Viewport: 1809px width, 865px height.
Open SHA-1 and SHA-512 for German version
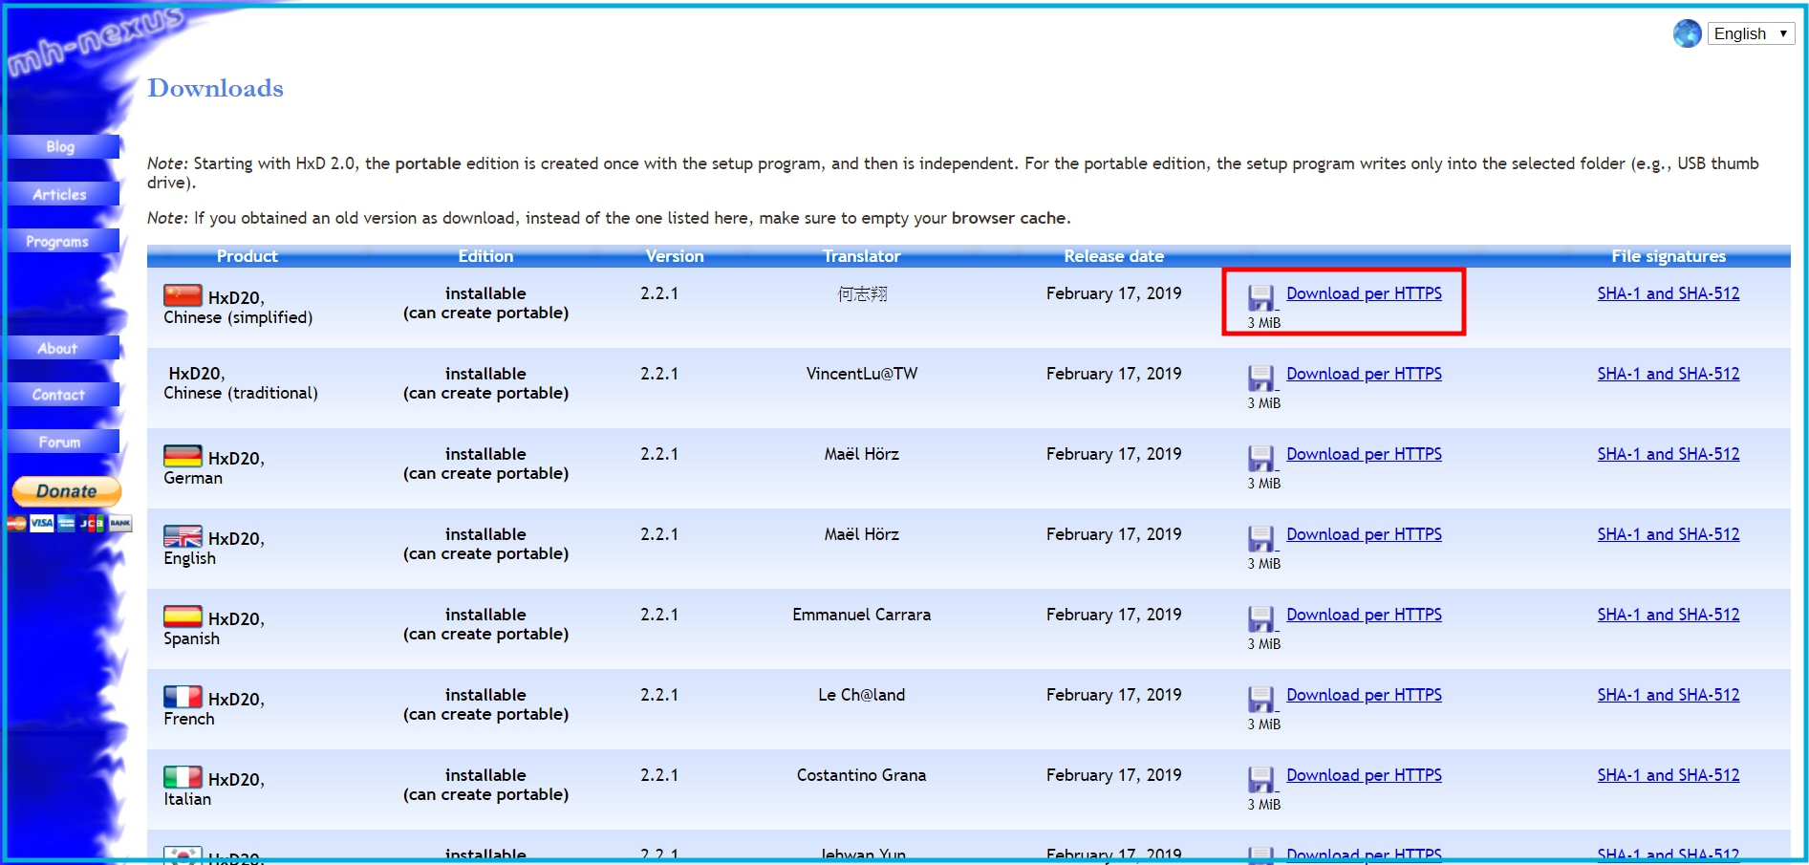click(x=1669, y=454)
